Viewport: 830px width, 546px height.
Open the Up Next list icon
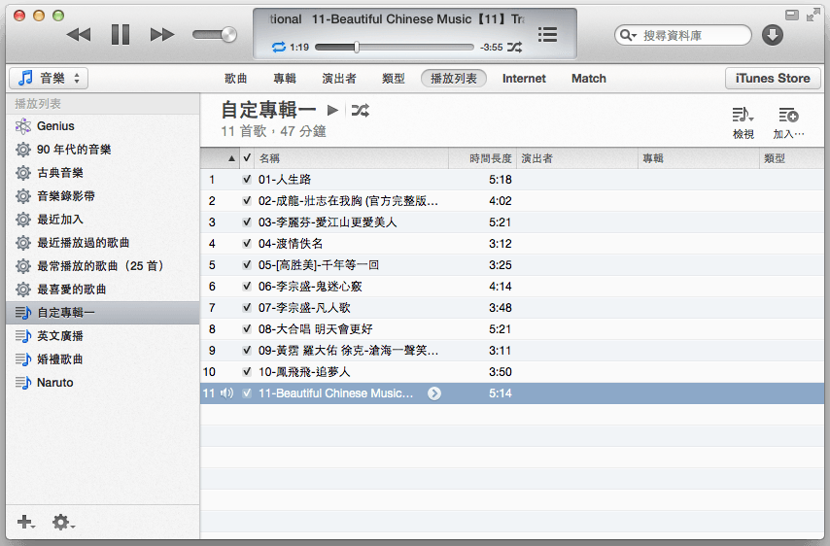[x=547, y=35]
